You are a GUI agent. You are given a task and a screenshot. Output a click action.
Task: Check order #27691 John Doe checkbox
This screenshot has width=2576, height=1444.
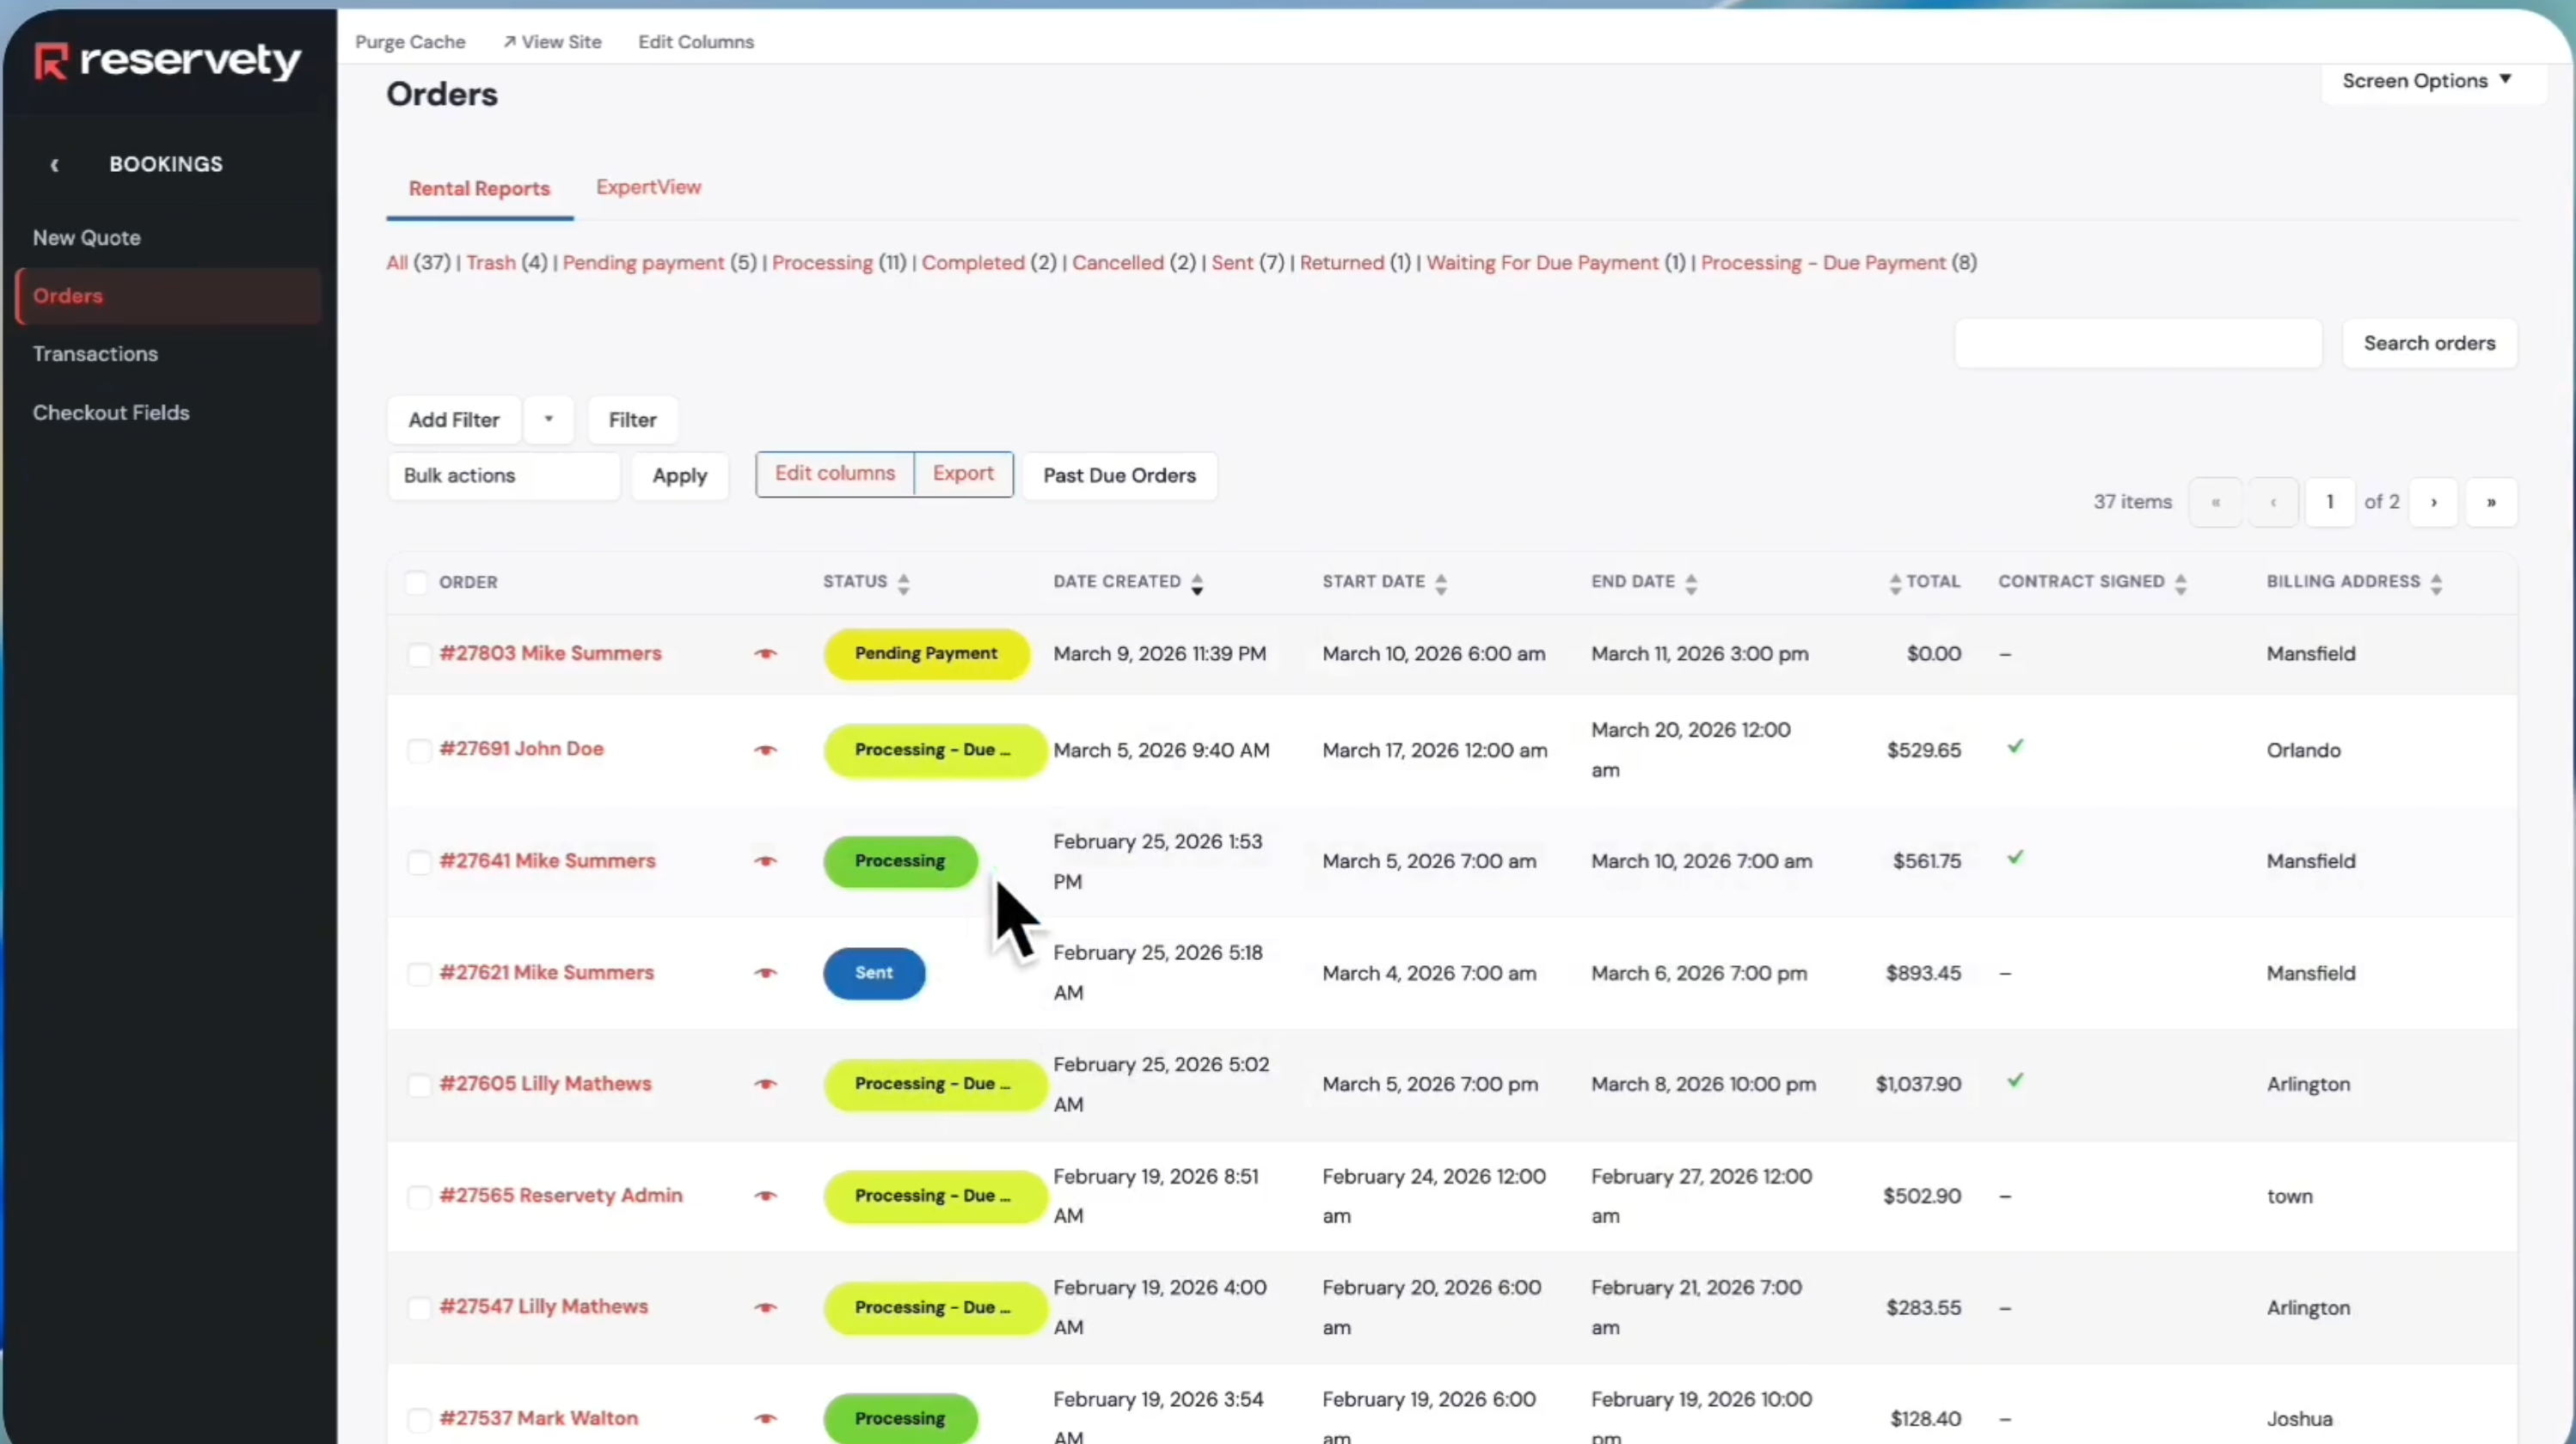point(419,751)
